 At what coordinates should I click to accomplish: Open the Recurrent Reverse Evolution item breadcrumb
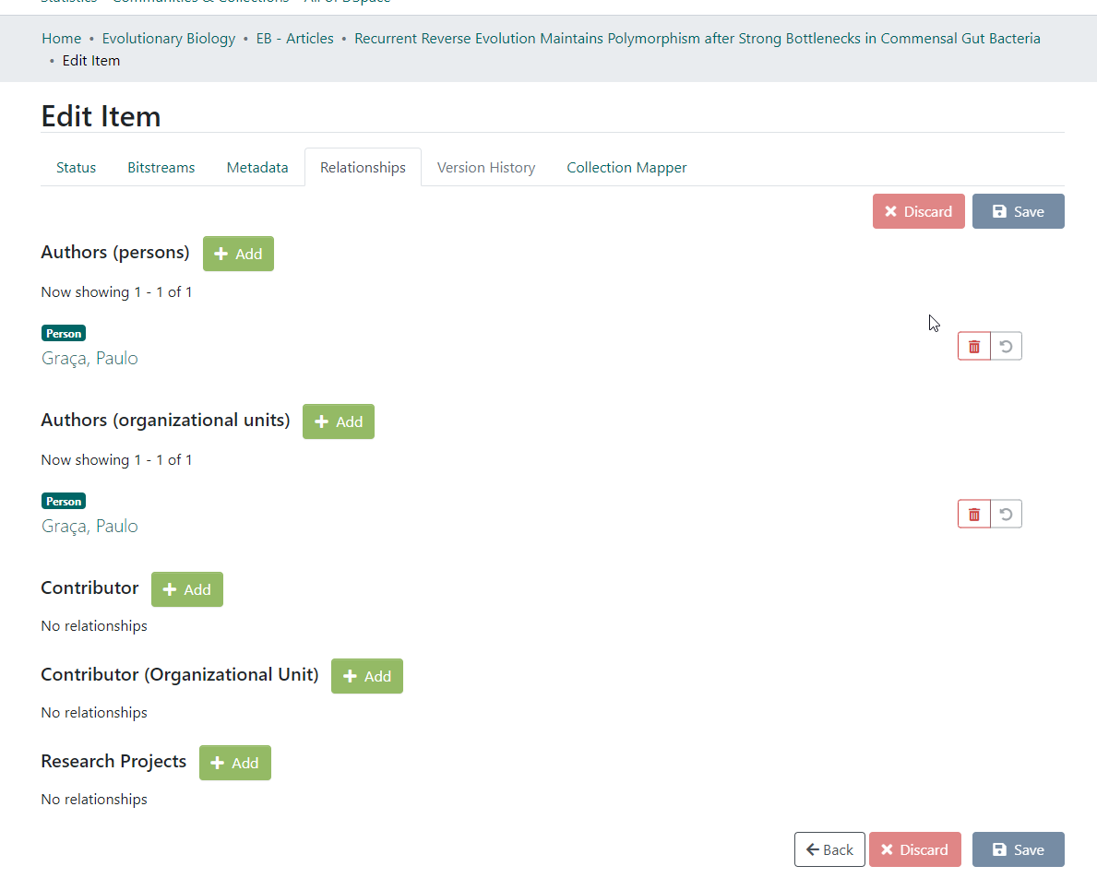point(697,39)
